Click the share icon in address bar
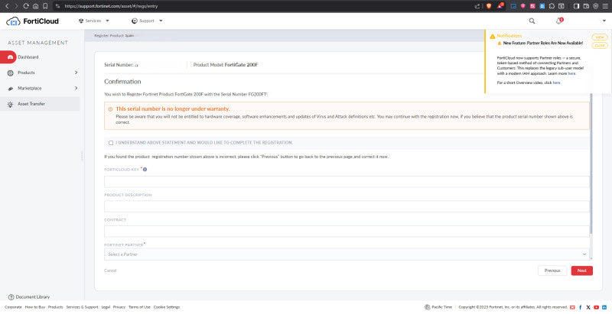The width and height of the screenshot is (612, 314). [477, 6]
